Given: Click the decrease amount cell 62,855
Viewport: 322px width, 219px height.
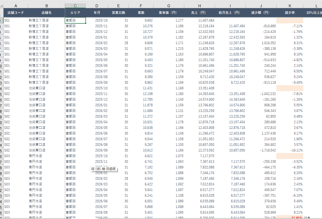Looking at the screenshot, I should pyautogui.click(x=261, y=116).
